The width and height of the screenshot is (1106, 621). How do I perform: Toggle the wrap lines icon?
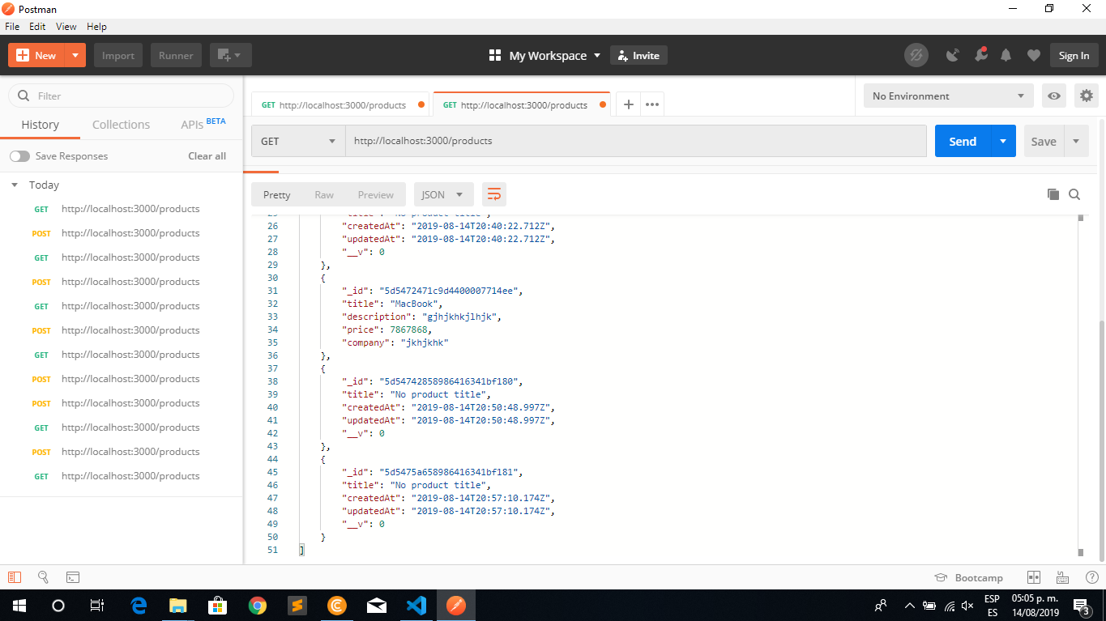click(494, 194)
